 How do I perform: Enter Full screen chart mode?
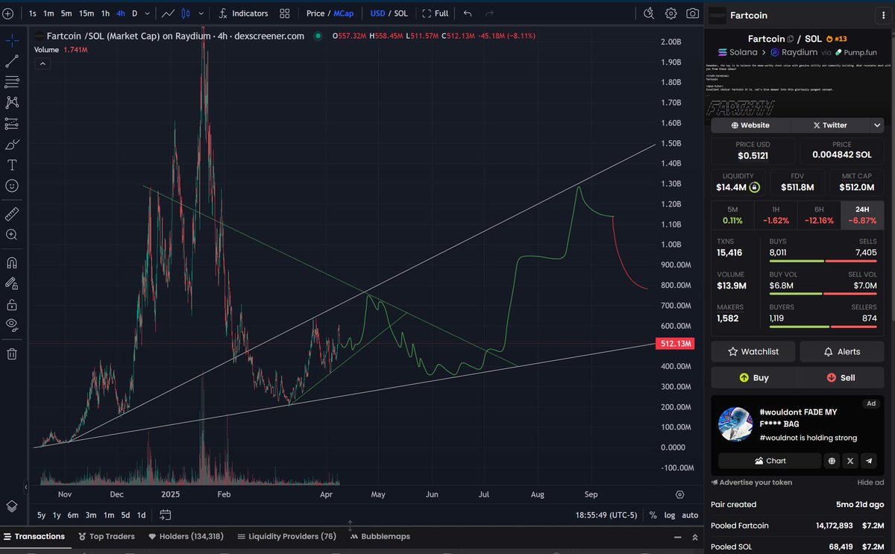[435, 13]
